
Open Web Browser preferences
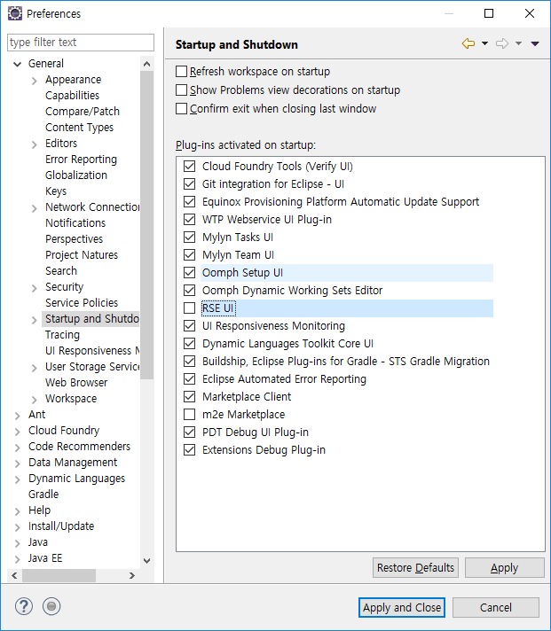pos(76,382)
